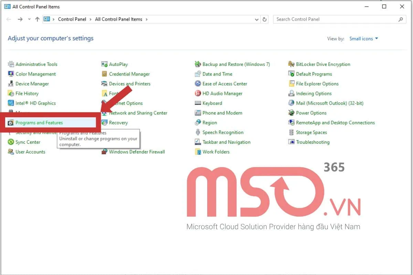Open the HD Audio Manager icon
The image size is (413, 275).
point(198,93)
